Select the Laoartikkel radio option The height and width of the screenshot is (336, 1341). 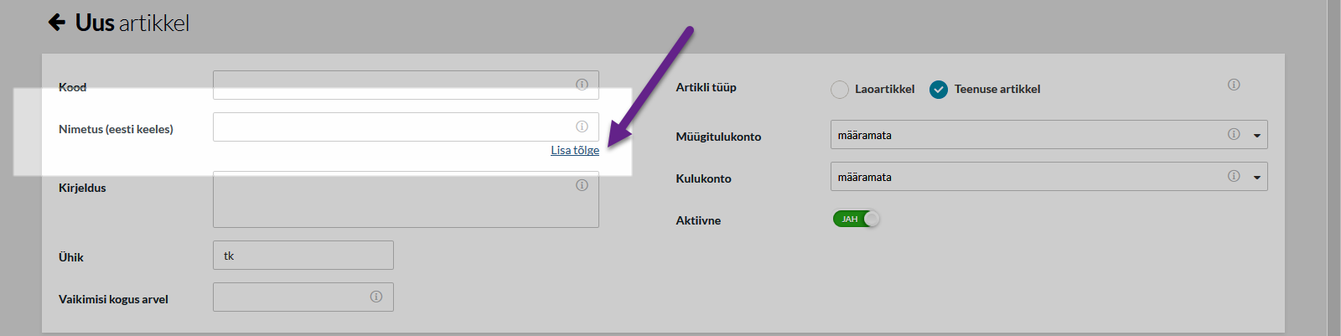[840, 90]
